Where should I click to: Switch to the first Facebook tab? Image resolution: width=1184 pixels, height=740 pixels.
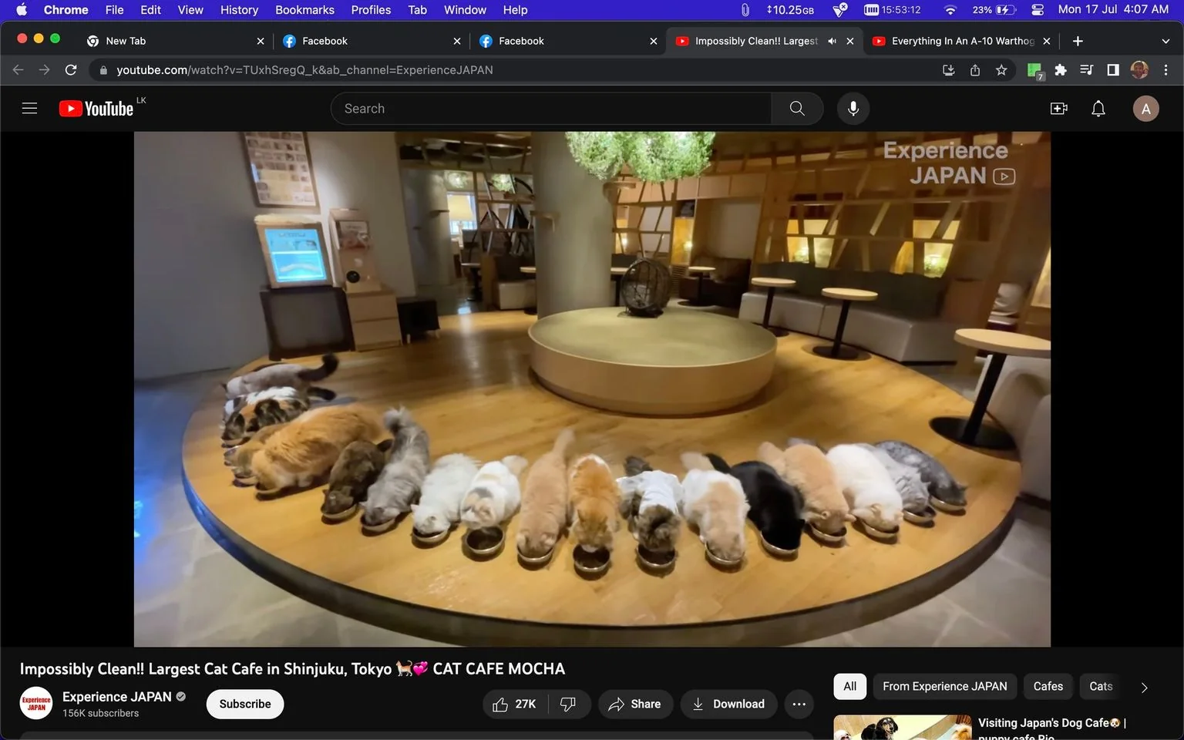tap(372, 41)
